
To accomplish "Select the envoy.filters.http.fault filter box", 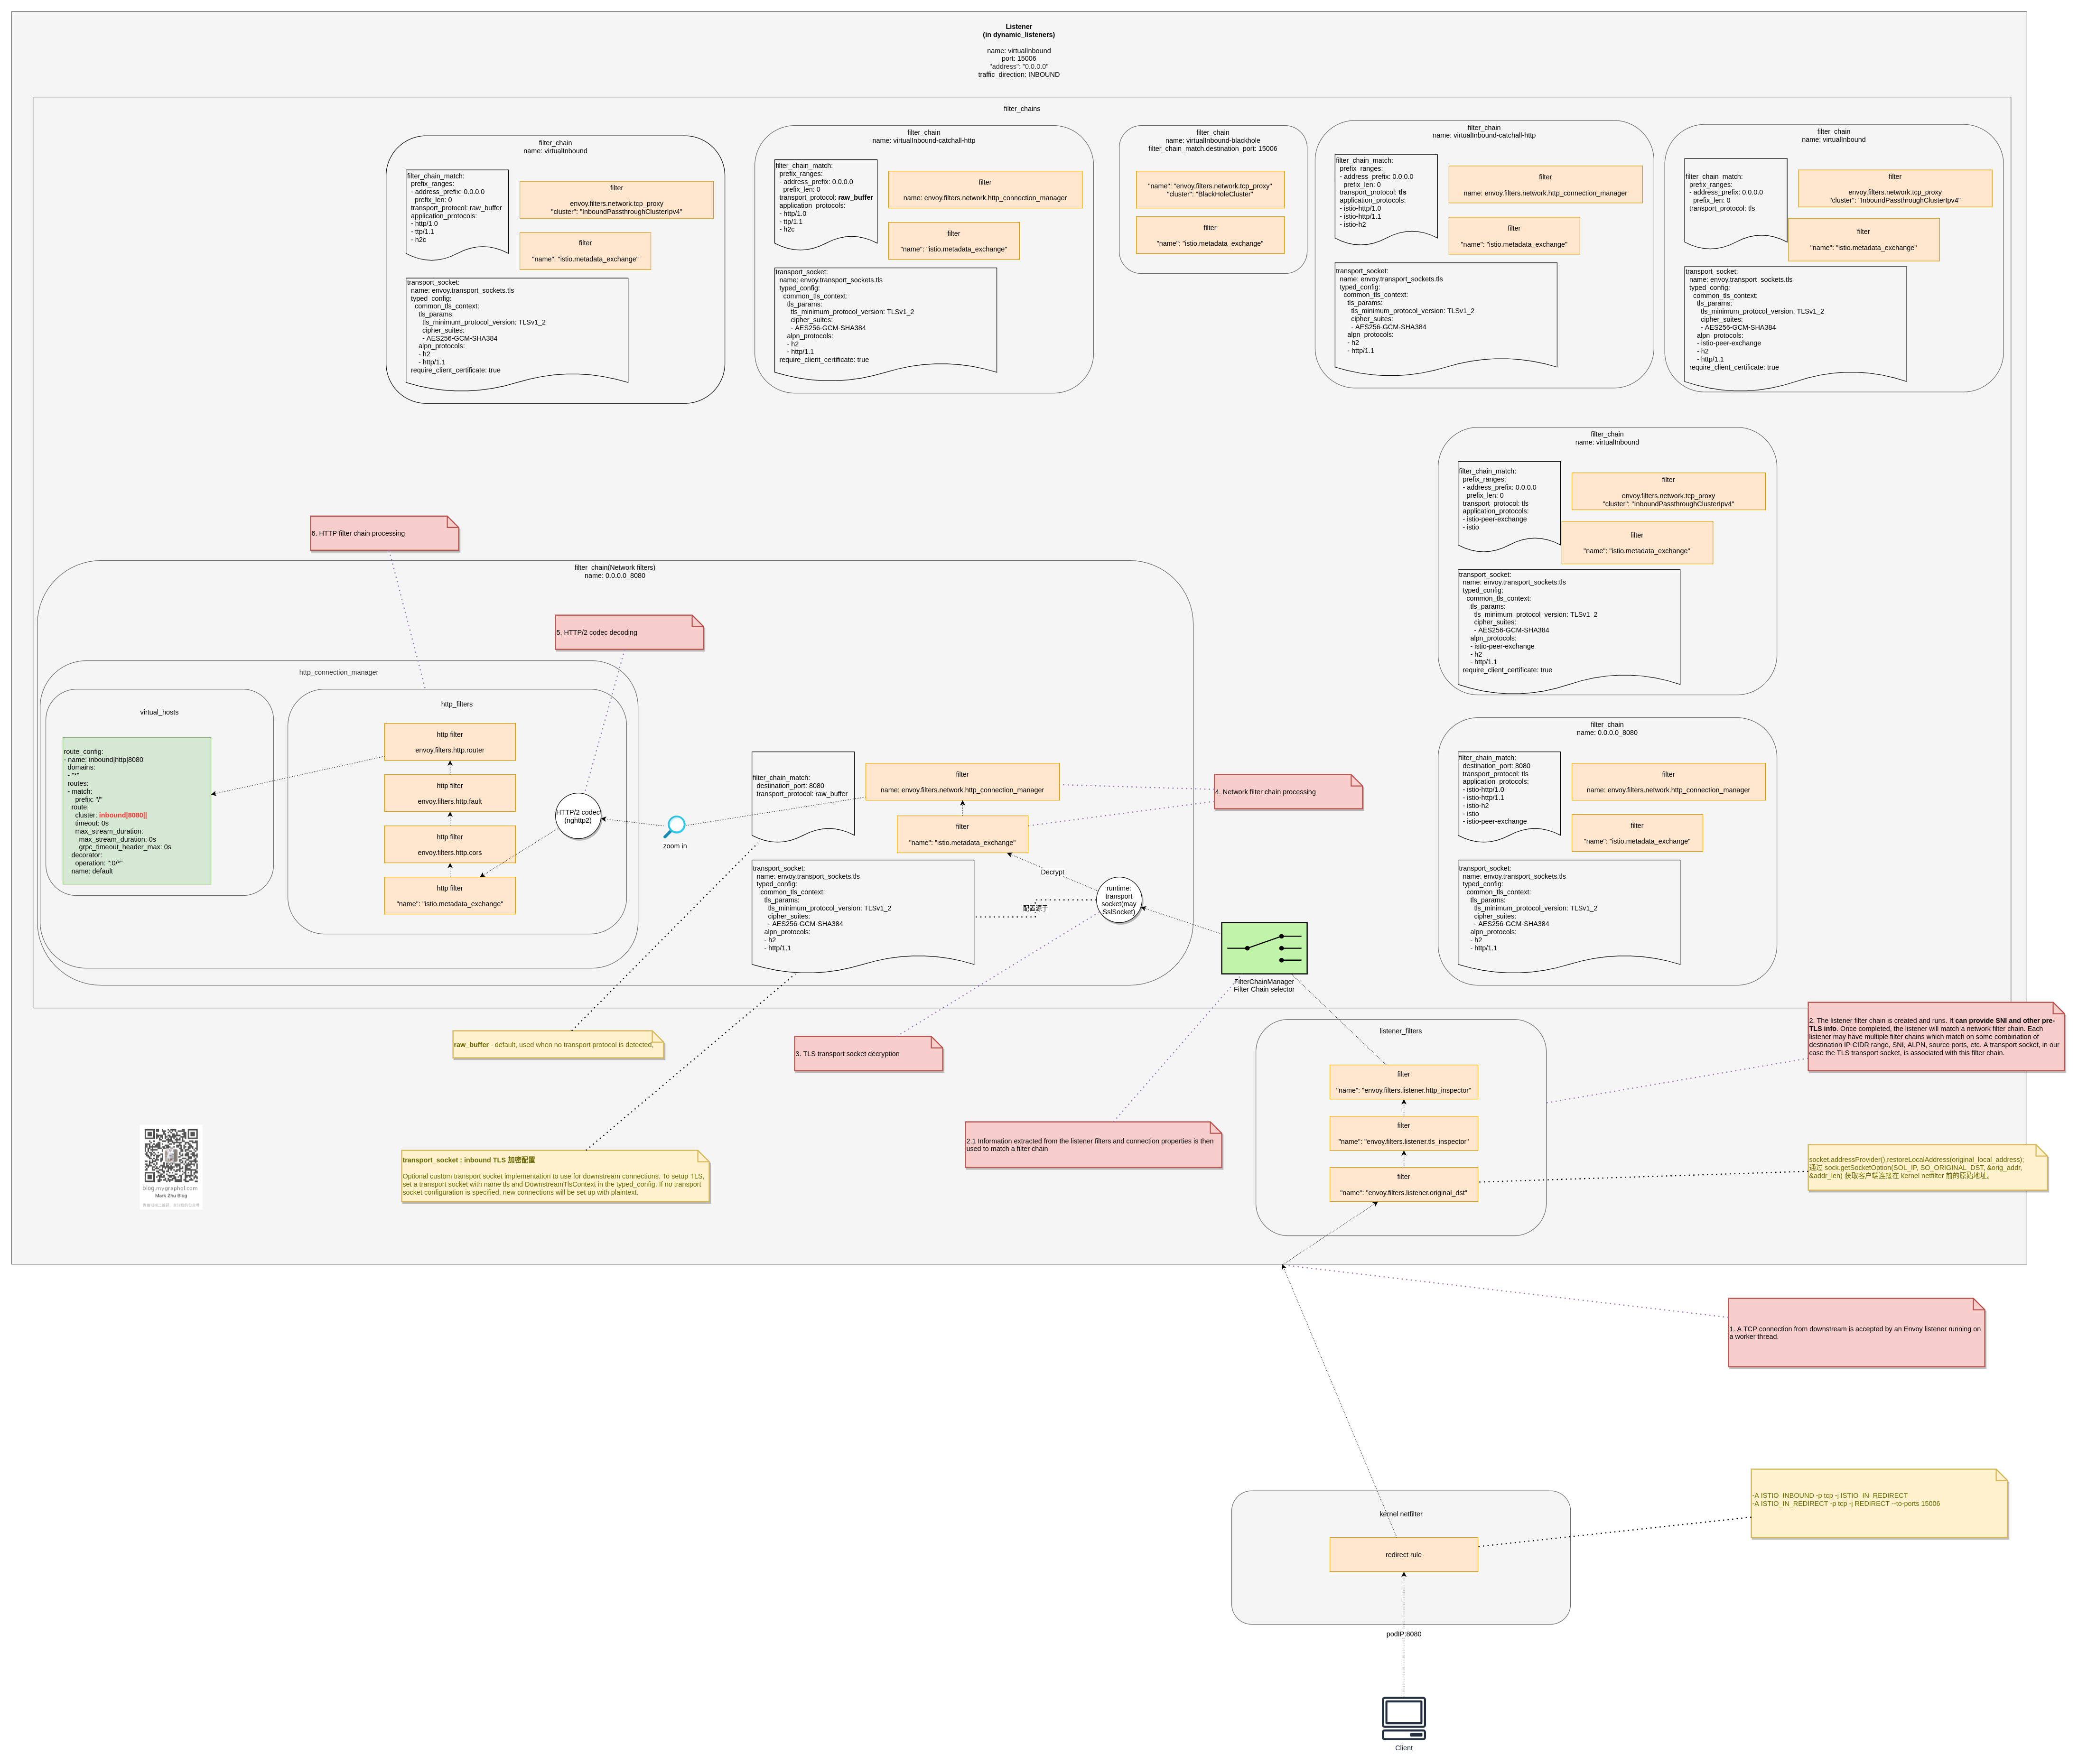I will (449, 793).
